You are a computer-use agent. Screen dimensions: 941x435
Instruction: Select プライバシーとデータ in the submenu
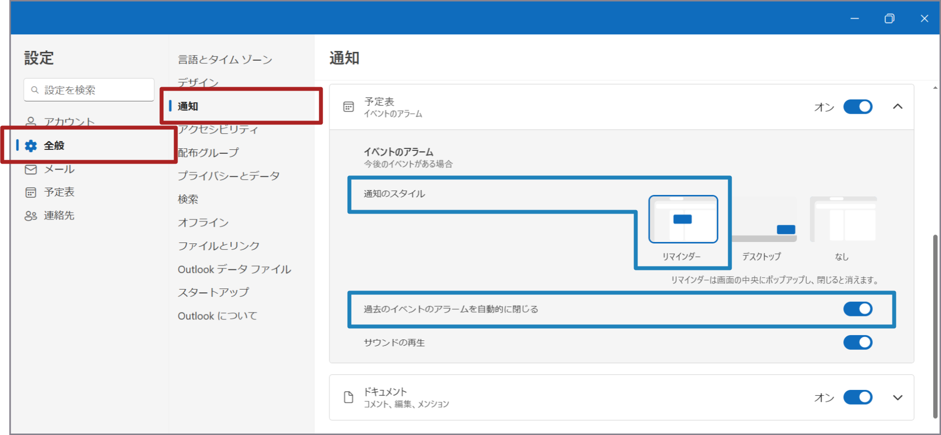click(229, 176)
